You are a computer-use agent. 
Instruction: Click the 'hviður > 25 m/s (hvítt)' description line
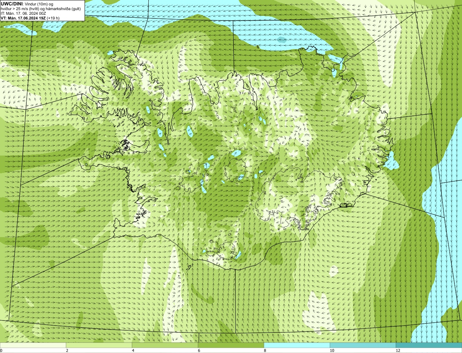[x=41, y=8]
